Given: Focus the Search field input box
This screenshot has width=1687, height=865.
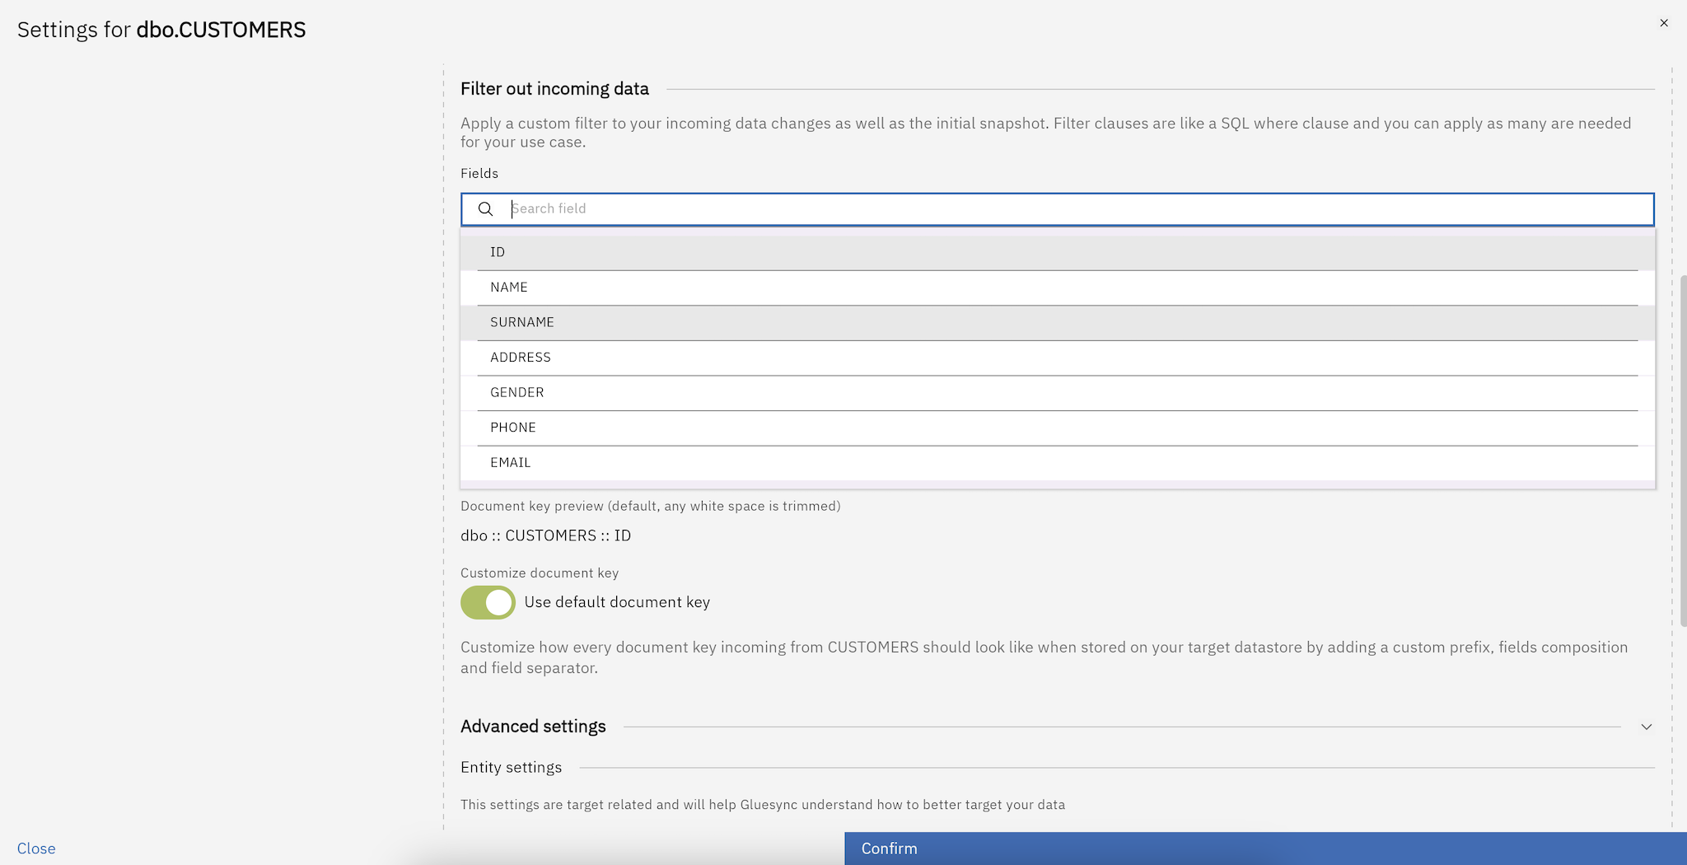Looking at the screenshot, I should pyautogui.click(x=1058, y=209).
